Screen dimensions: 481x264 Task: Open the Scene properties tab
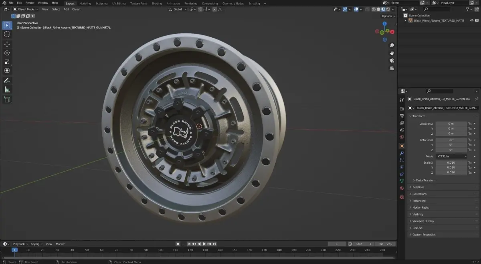tap(402, 130)
